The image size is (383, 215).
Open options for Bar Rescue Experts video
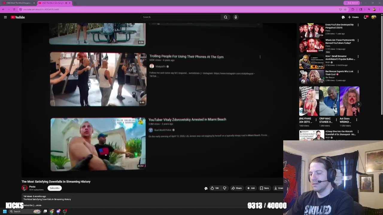[358, 72]
